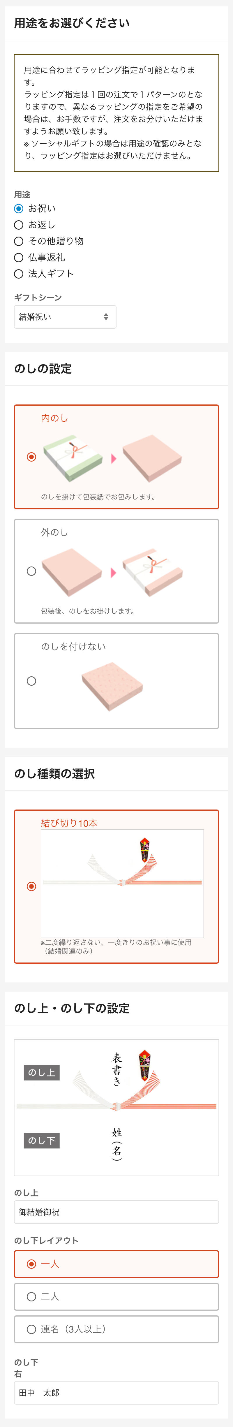Choose the 二人 layout option
This screenshot has width=233, height=1427.
click(31, 1297)
